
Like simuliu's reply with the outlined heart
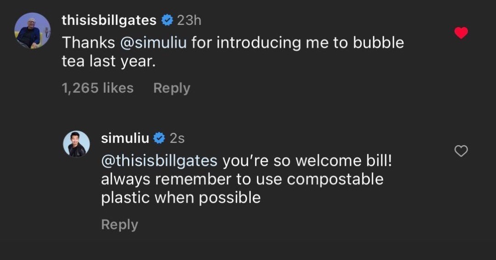tap(461, 151)
